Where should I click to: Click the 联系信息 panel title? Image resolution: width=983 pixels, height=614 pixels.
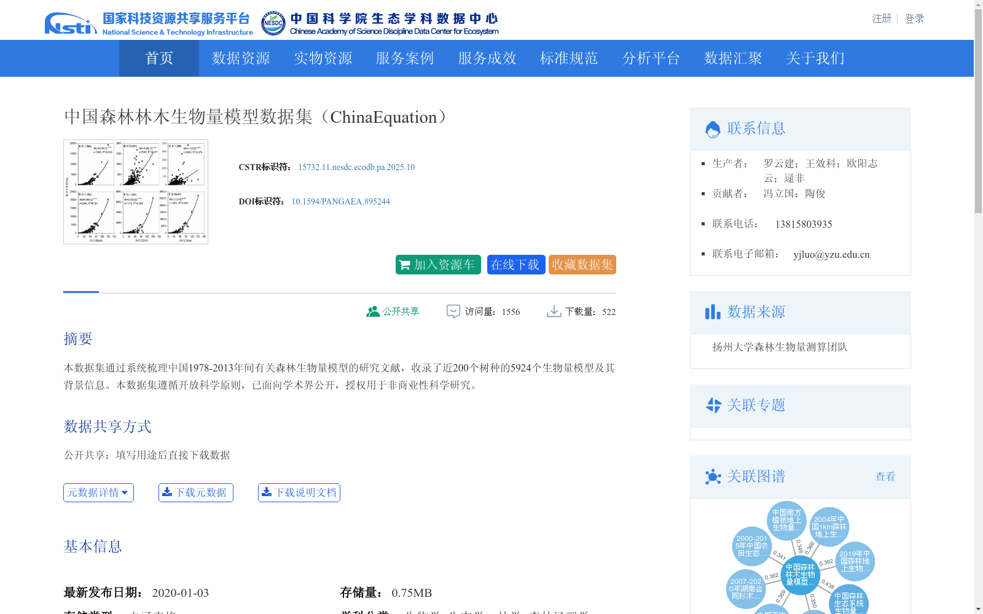point(756,128)
